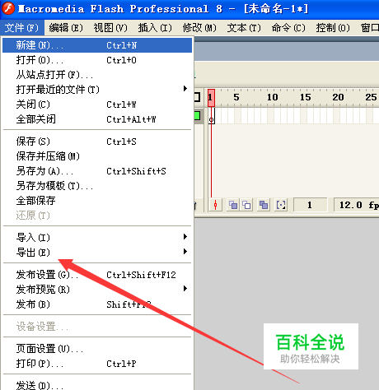Viewport: 379px width, 390px height.
Task: Open the 控制(O) menu
Action: pos(333,28)
